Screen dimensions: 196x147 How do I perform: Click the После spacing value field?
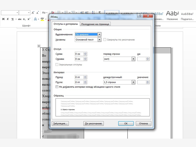(x=79, y=82)
